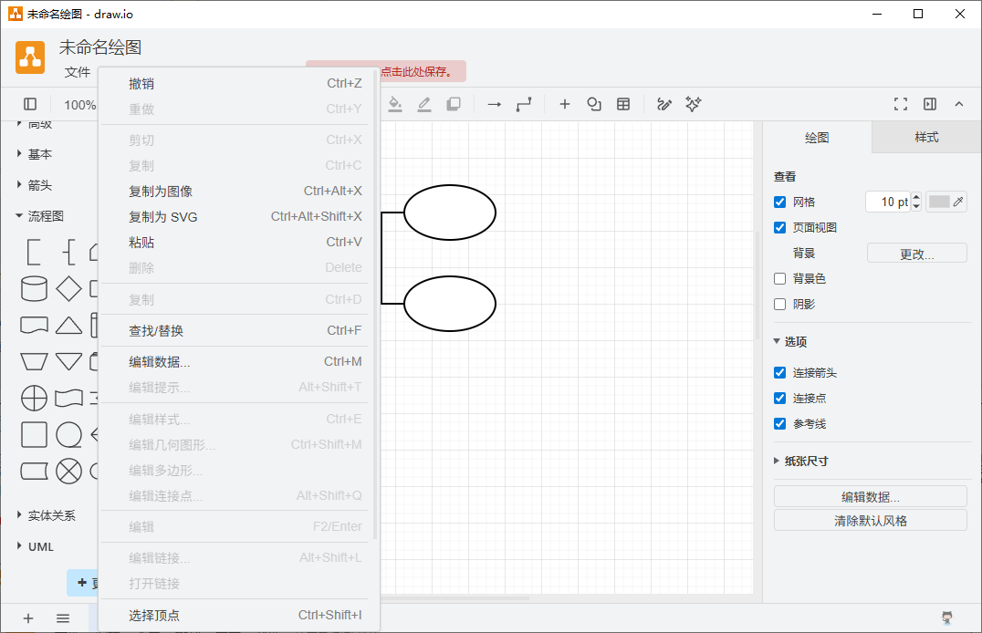The width and height of the screenshot is (982, 633).
Task: Click the draw.io orange logo icon
Action: [x=30, y=57]
